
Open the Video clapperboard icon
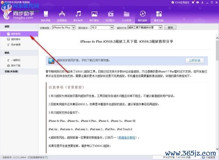(111, 16)
